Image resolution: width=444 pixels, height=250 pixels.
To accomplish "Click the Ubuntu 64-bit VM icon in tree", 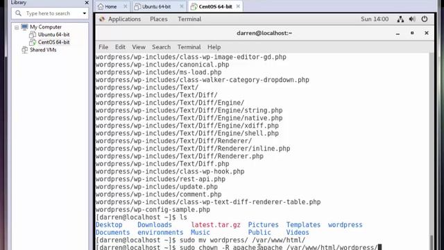I will click(33, 35).
